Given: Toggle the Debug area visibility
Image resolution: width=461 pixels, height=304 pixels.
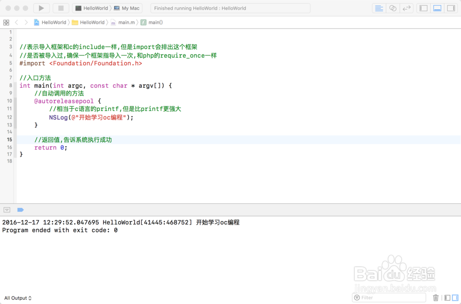Looking at the screenshot, I should coord(437,8).
